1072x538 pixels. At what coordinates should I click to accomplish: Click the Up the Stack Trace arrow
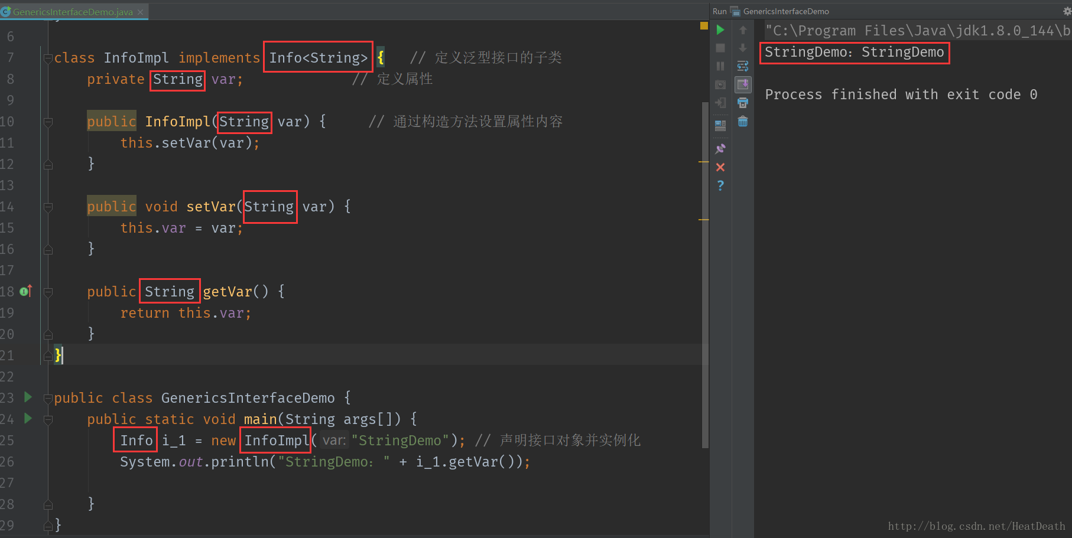click(x=743, y=30)
